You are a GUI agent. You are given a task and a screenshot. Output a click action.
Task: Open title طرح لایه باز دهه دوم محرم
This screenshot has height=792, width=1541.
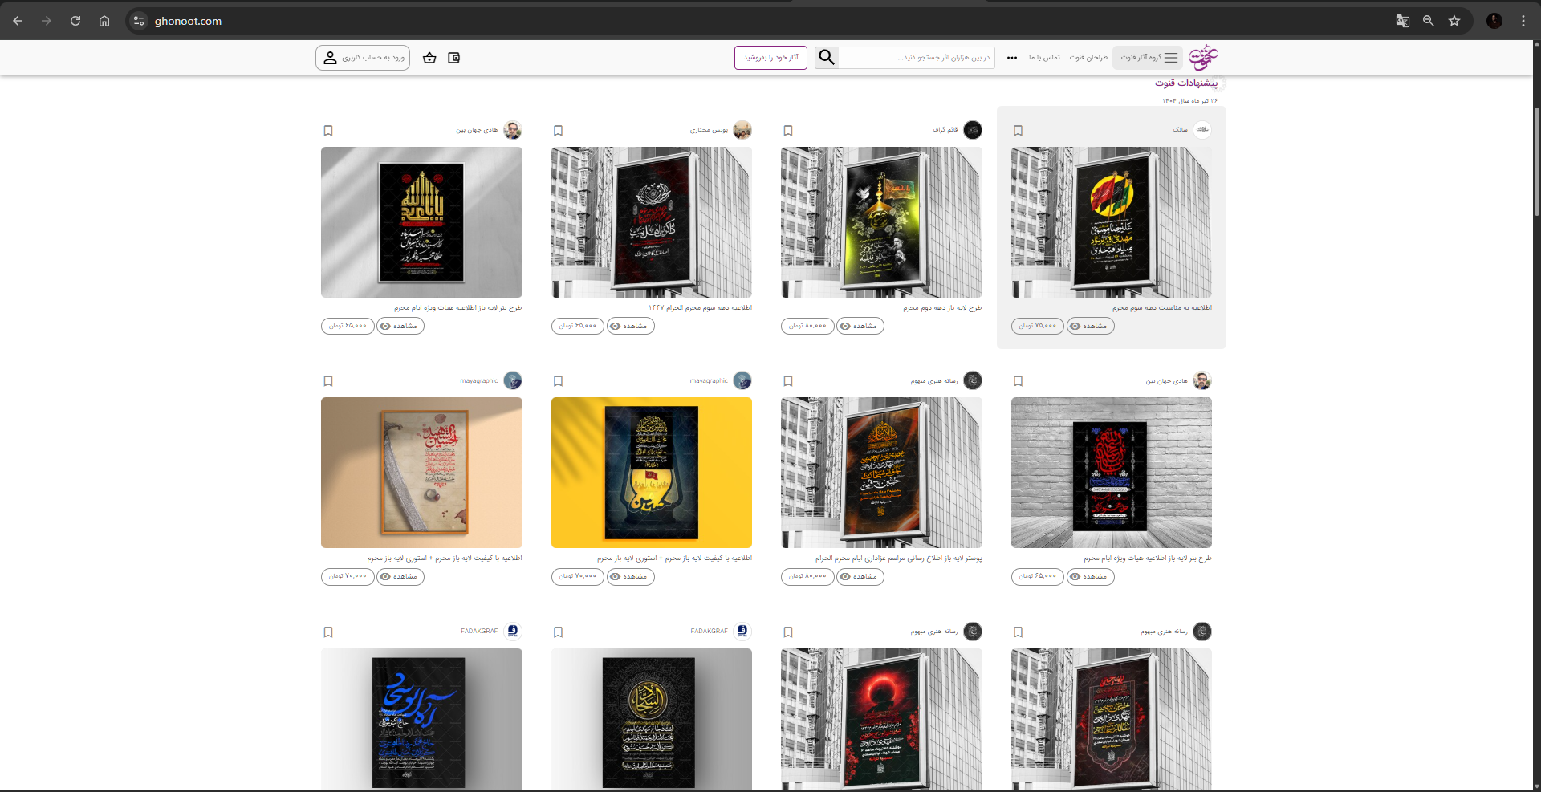click(942, 308)
